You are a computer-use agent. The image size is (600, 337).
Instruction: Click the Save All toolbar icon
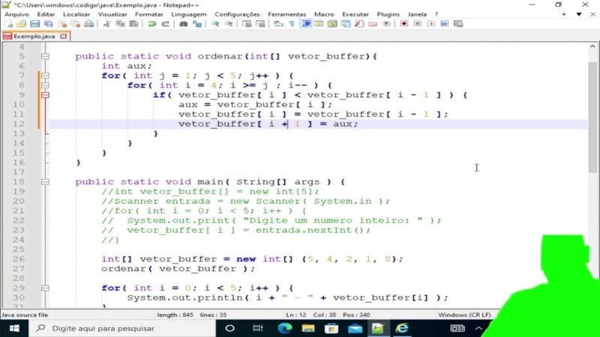pyautogui.click(x=48, y=24)
